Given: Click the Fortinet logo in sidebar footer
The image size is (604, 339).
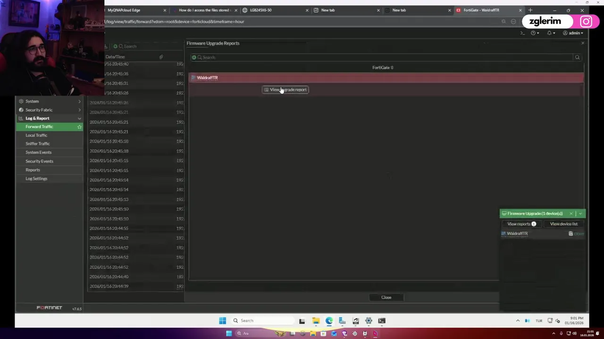Looking at the screenshot, I should (x=50, y=308).
